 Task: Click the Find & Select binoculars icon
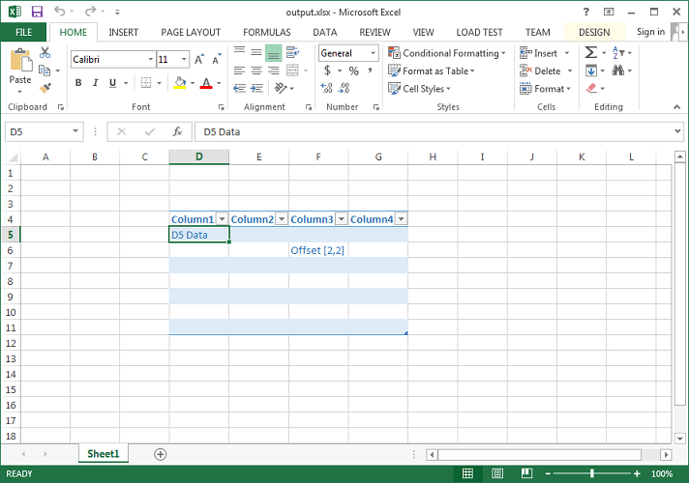617,71
